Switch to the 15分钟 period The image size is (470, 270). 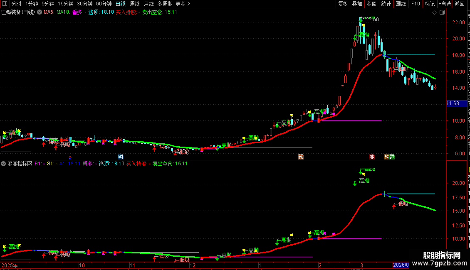[x=65, y=4]
